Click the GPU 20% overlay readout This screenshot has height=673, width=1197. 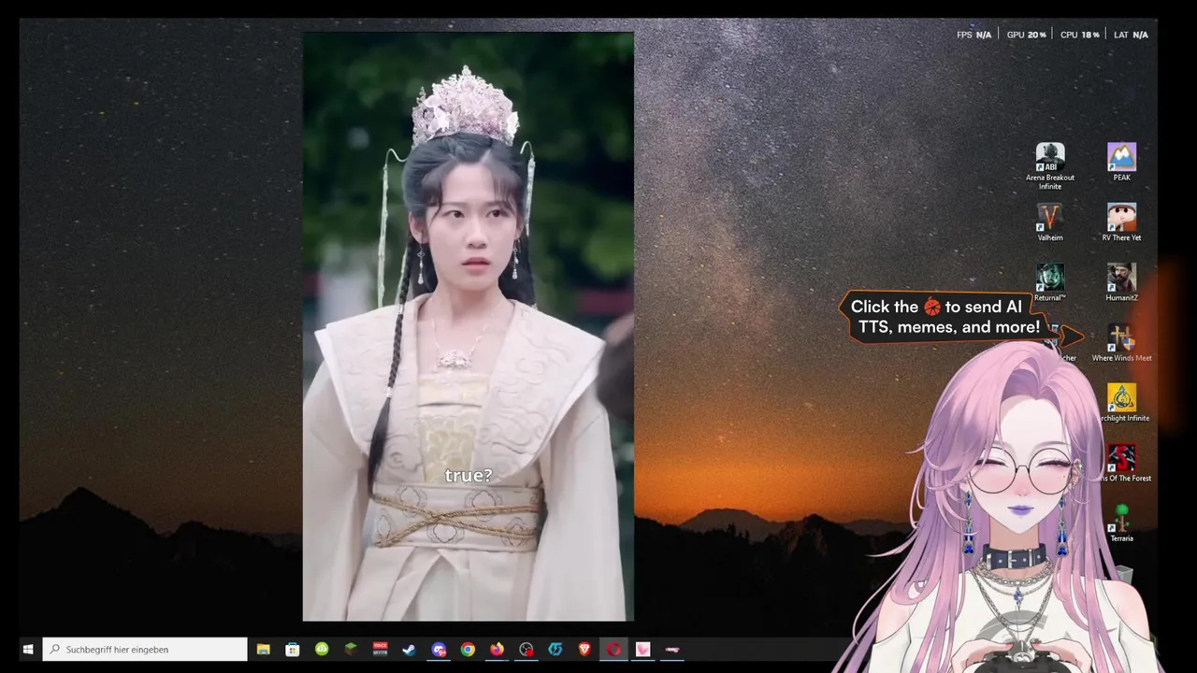click(1026, 35)
